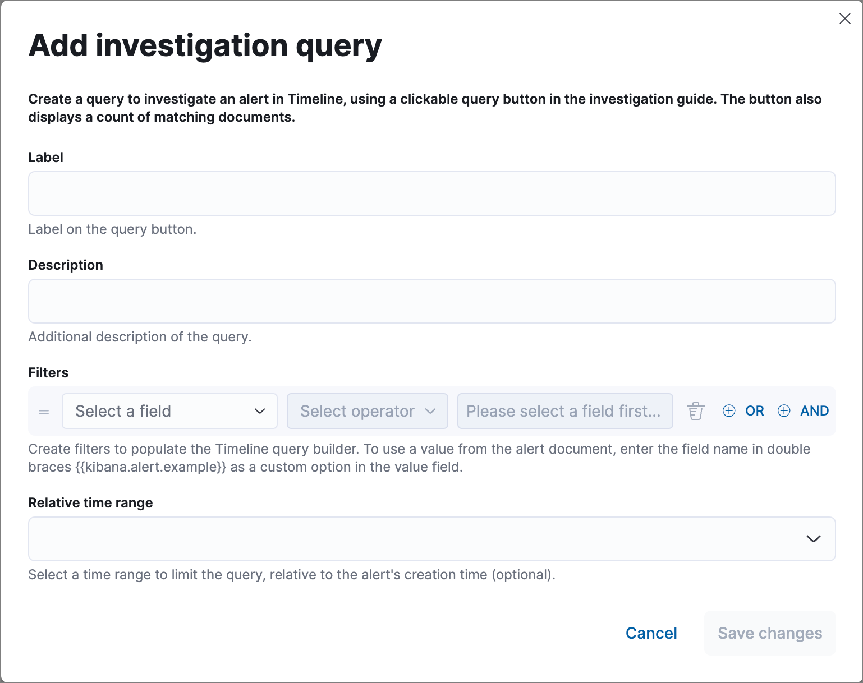Click the plus icon beside AND

tap(784, 410)
